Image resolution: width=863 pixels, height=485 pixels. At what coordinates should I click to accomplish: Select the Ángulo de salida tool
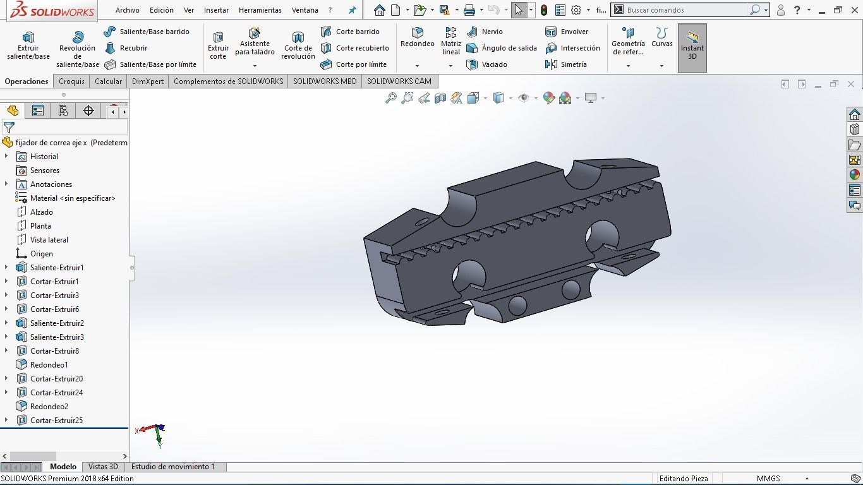coord(502,48)
